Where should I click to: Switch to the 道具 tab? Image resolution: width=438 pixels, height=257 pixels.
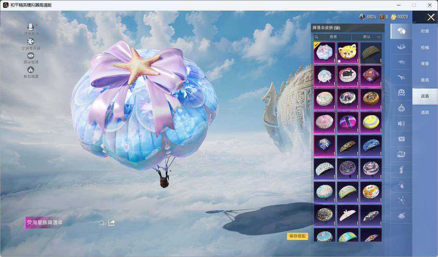[425, 112]
